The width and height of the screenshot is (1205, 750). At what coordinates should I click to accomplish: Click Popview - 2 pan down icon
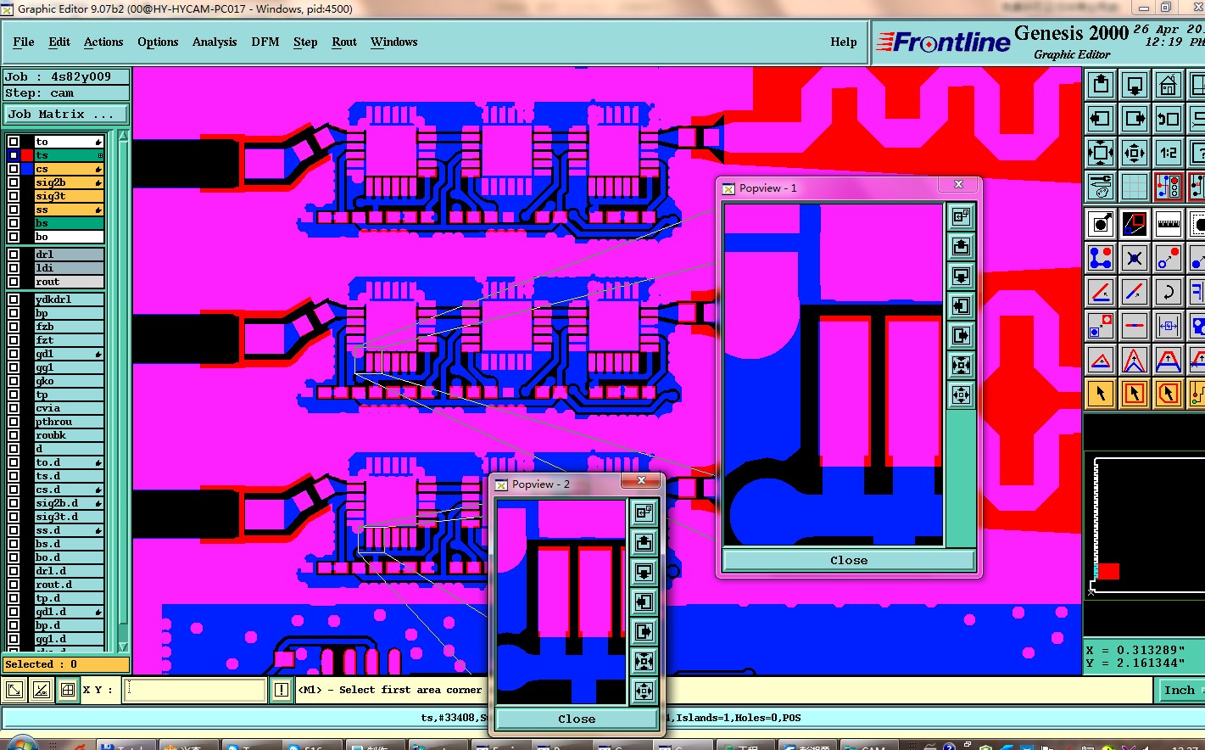pyautogui.click(x=644, y=572)
